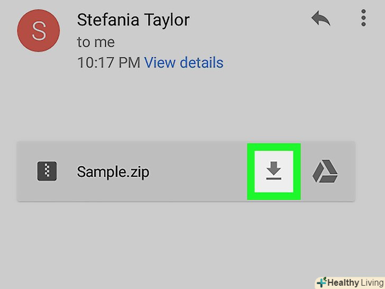The height and width of the screenshot is (289, 385).
Task: Tap the zip file type icon
Action: point(47,171)
